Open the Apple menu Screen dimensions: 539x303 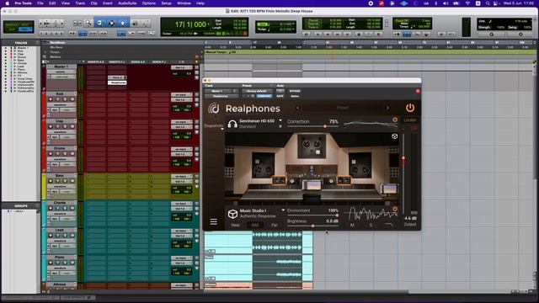[x=7, y=3]
